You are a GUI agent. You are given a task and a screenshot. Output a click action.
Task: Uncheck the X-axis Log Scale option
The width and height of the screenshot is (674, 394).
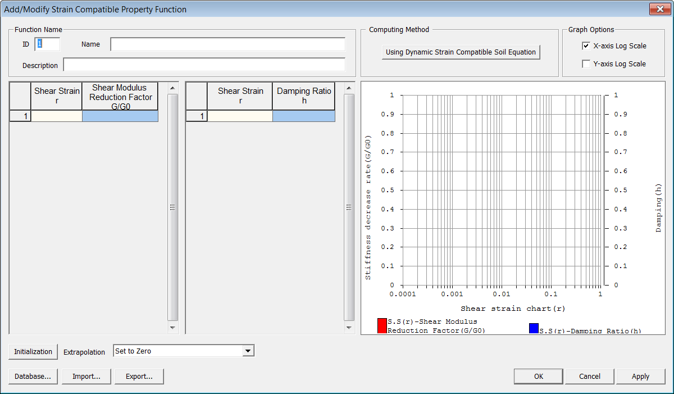coord(586,46)
